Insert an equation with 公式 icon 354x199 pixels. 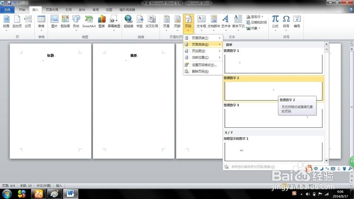(x=275, y=21)
